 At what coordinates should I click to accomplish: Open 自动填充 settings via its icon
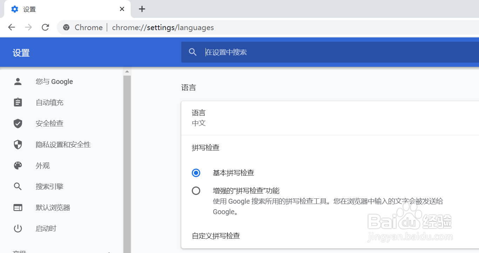coord(18,103)
